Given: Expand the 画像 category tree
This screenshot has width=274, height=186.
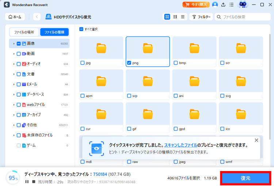Looking at the screenshot, I should point(14,44).
